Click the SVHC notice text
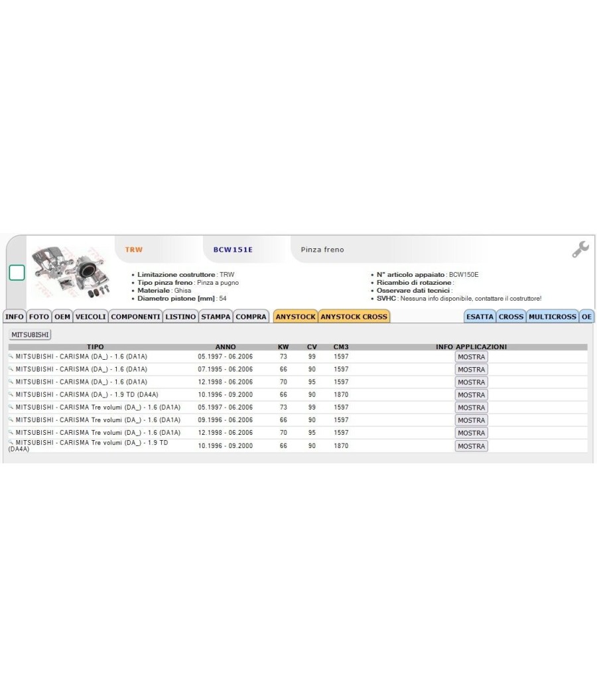The image size is (597, 697). (x=471, y=299)
